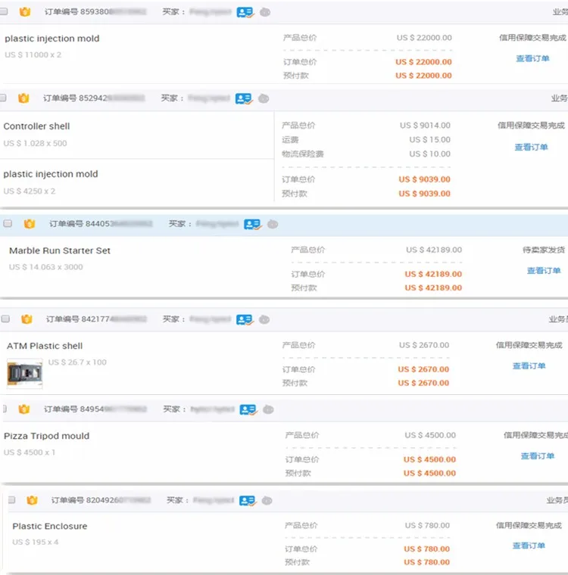Open buyer contact card for order 84405
This screenshot has height=575, width=568.
pyautogui.click(x=253, y=225)
